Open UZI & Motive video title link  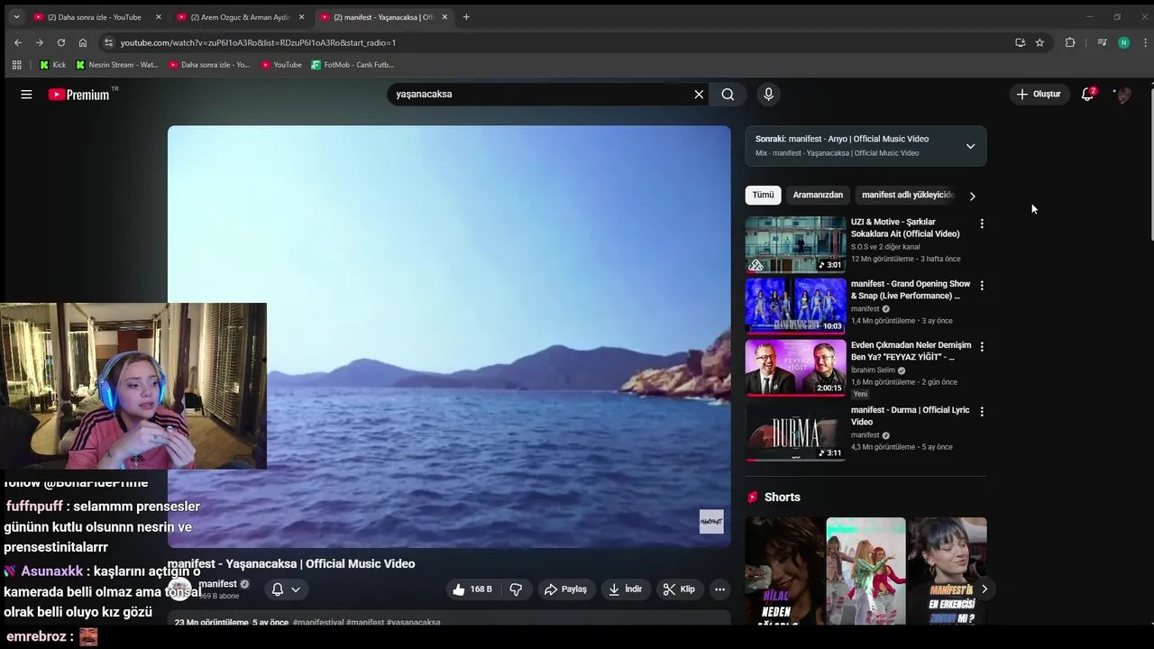(x=905, y=227)
